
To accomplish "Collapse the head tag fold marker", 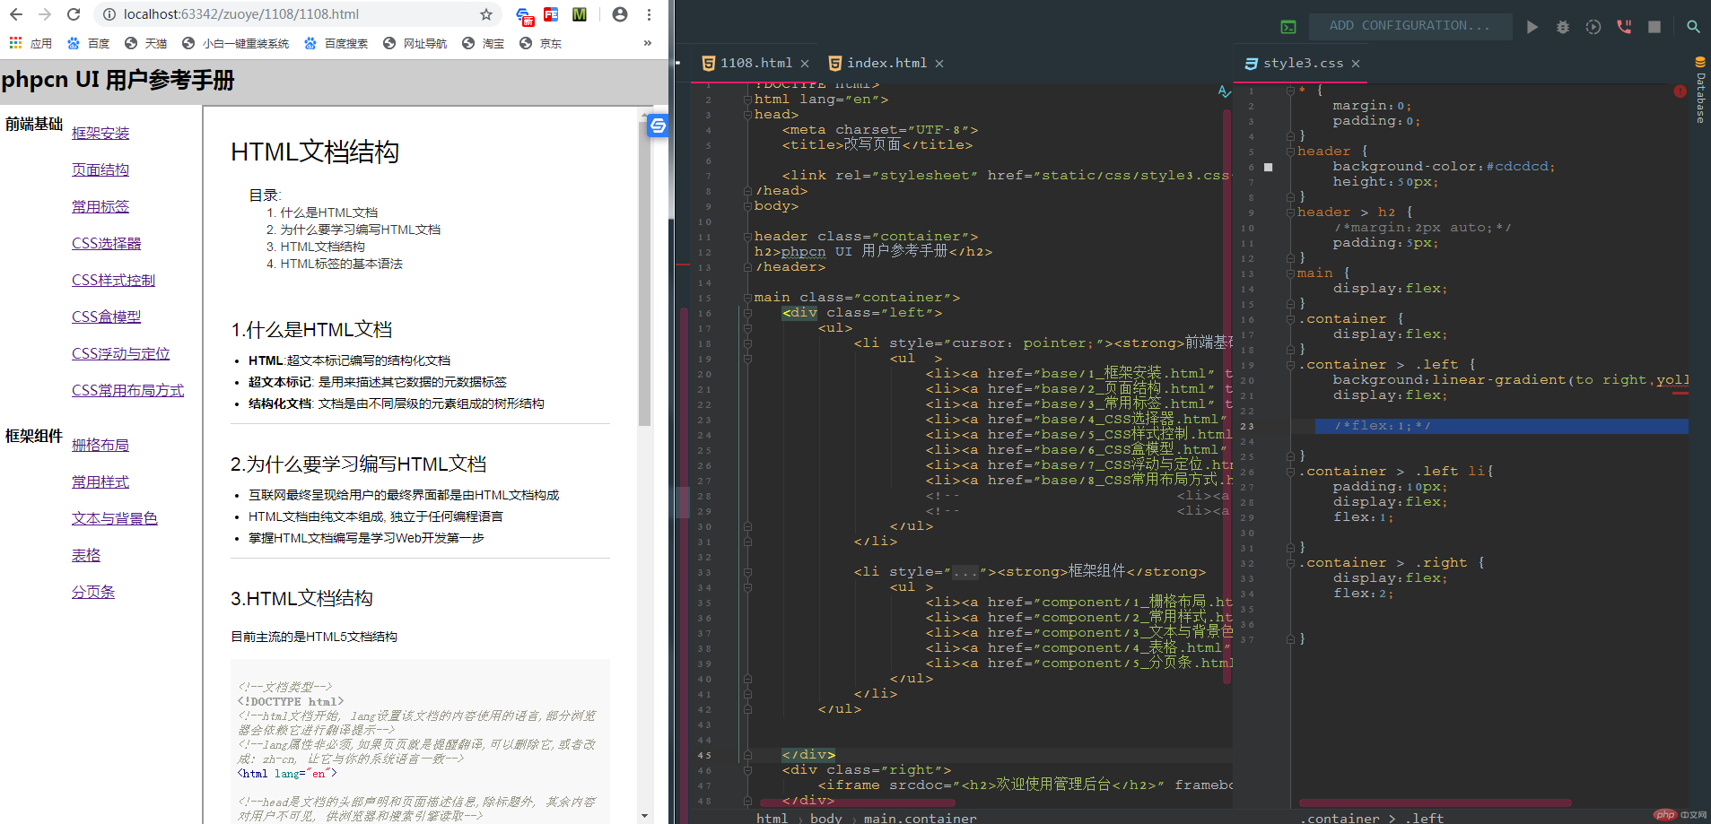I will click(x=746, y=115).
